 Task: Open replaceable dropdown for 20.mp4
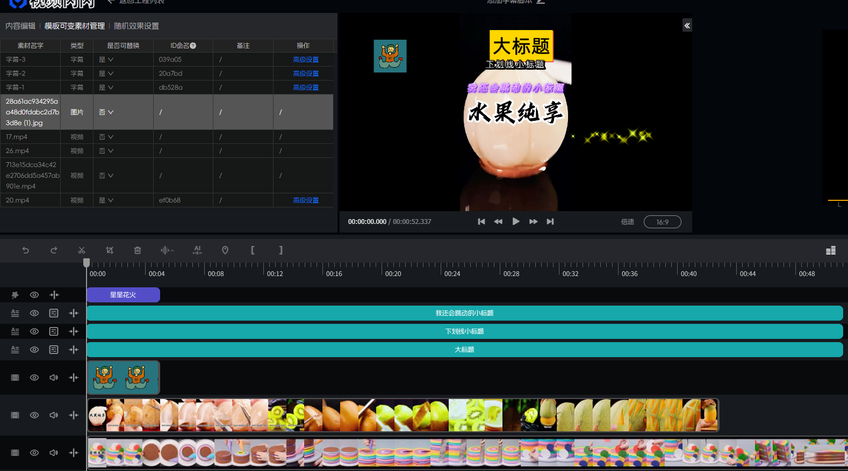tap(106, 200)
